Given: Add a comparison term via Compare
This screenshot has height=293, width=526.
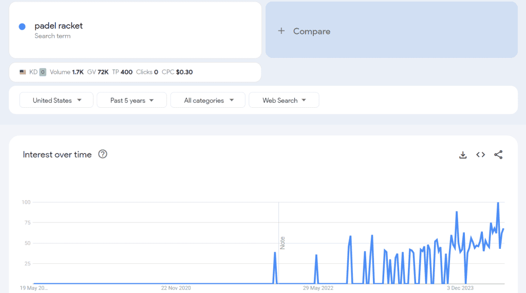Looking at the screenshot, I should [x=391, y=30].
